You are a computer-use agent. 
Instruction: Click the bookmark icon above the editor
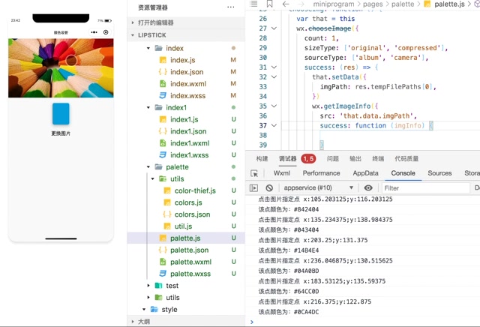268,4
